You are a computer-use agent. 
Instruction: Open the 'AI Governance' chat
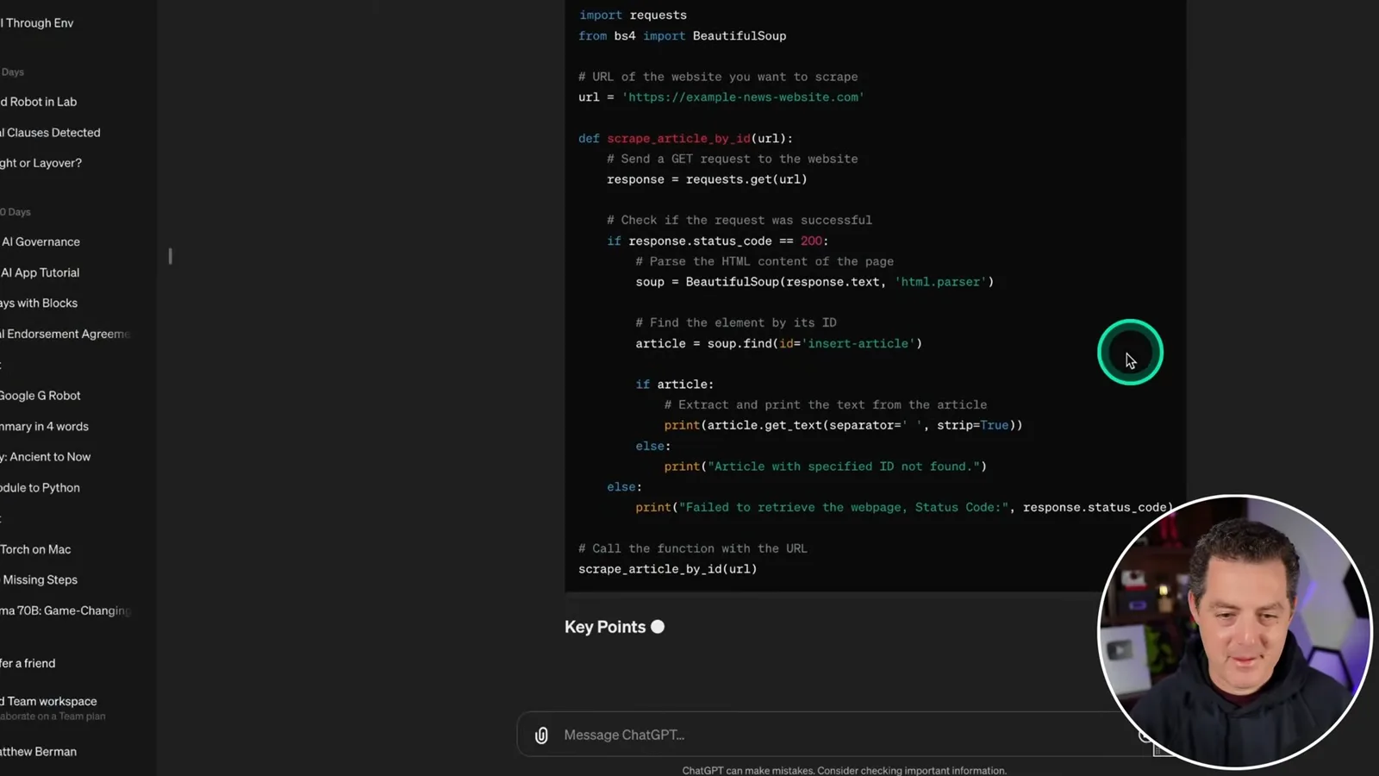point(41,242)
